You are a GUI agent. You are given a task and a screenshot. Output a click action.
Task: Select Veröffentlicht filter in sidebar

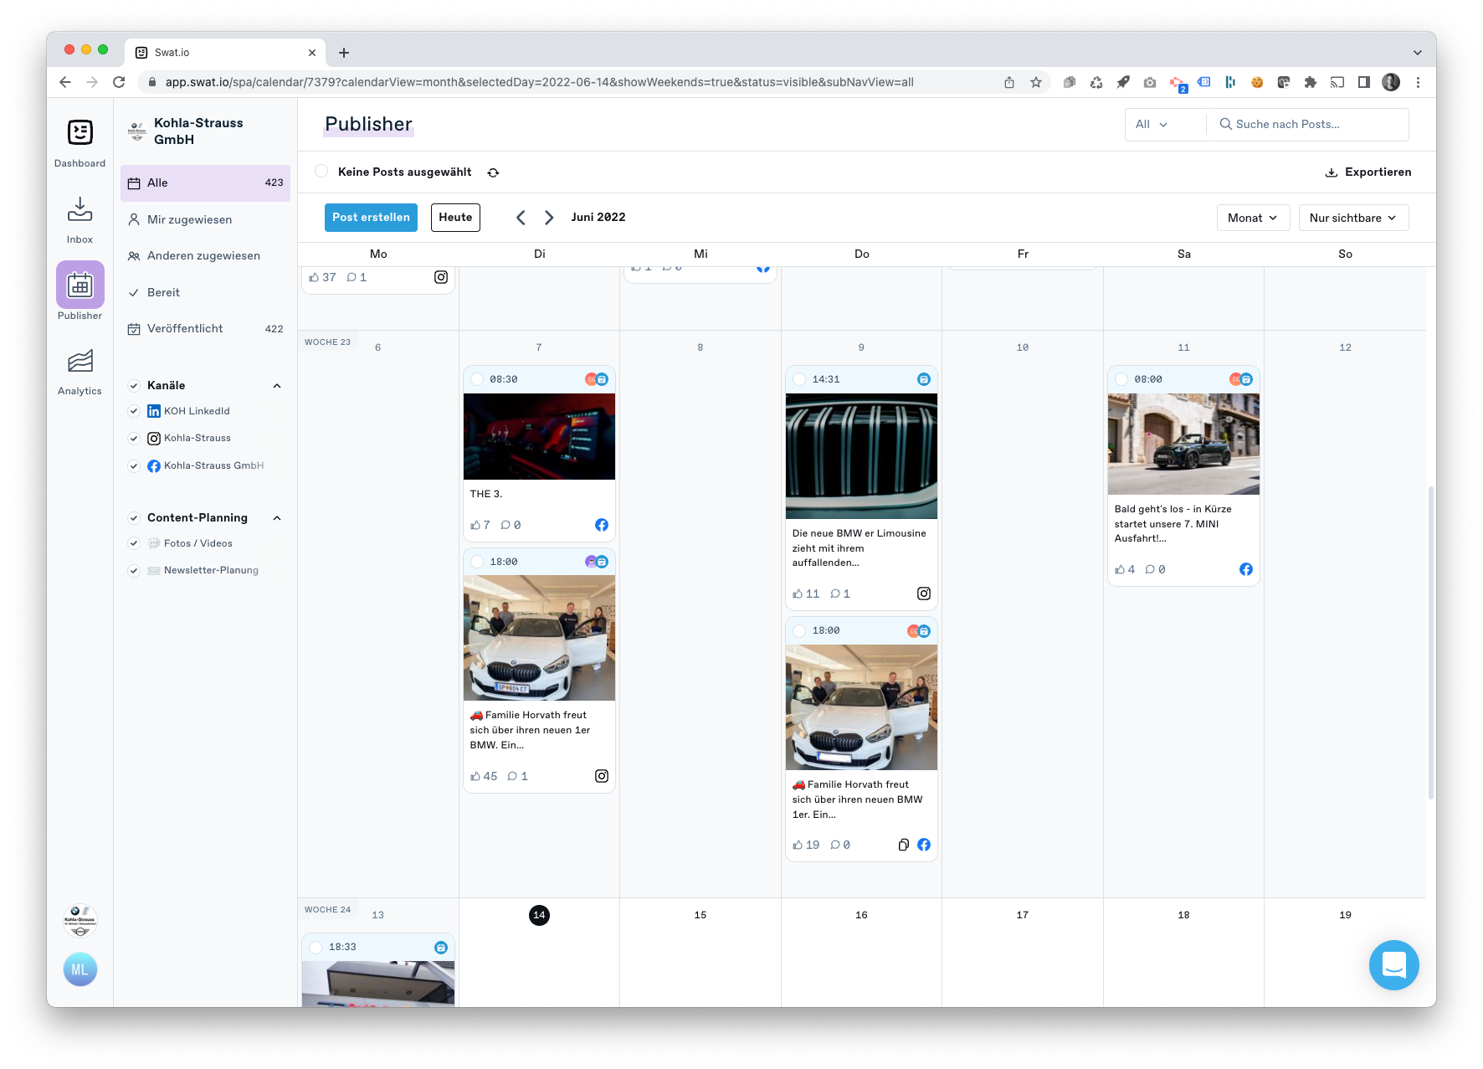(185, 329)
